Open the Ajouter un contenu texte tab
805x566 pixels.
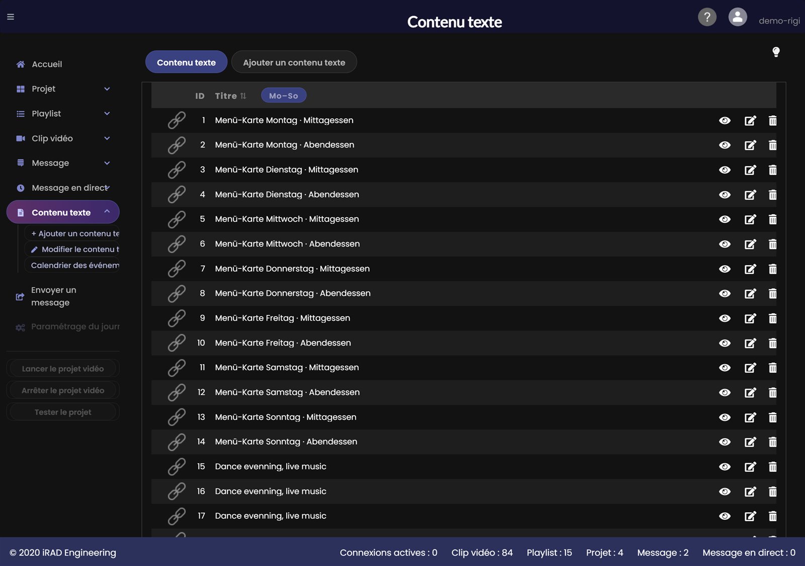click(294, 62)
